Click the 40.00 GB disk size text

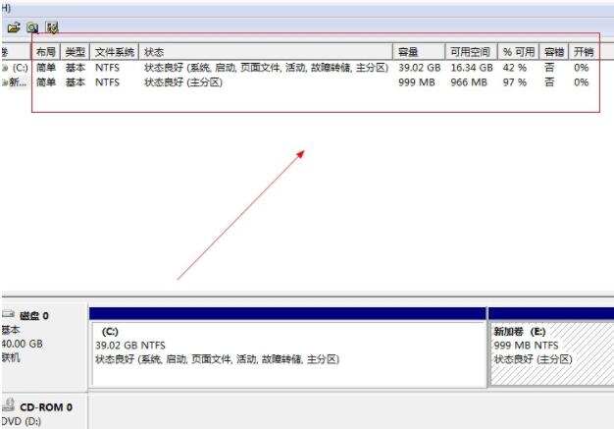click(x=22, y=344)
